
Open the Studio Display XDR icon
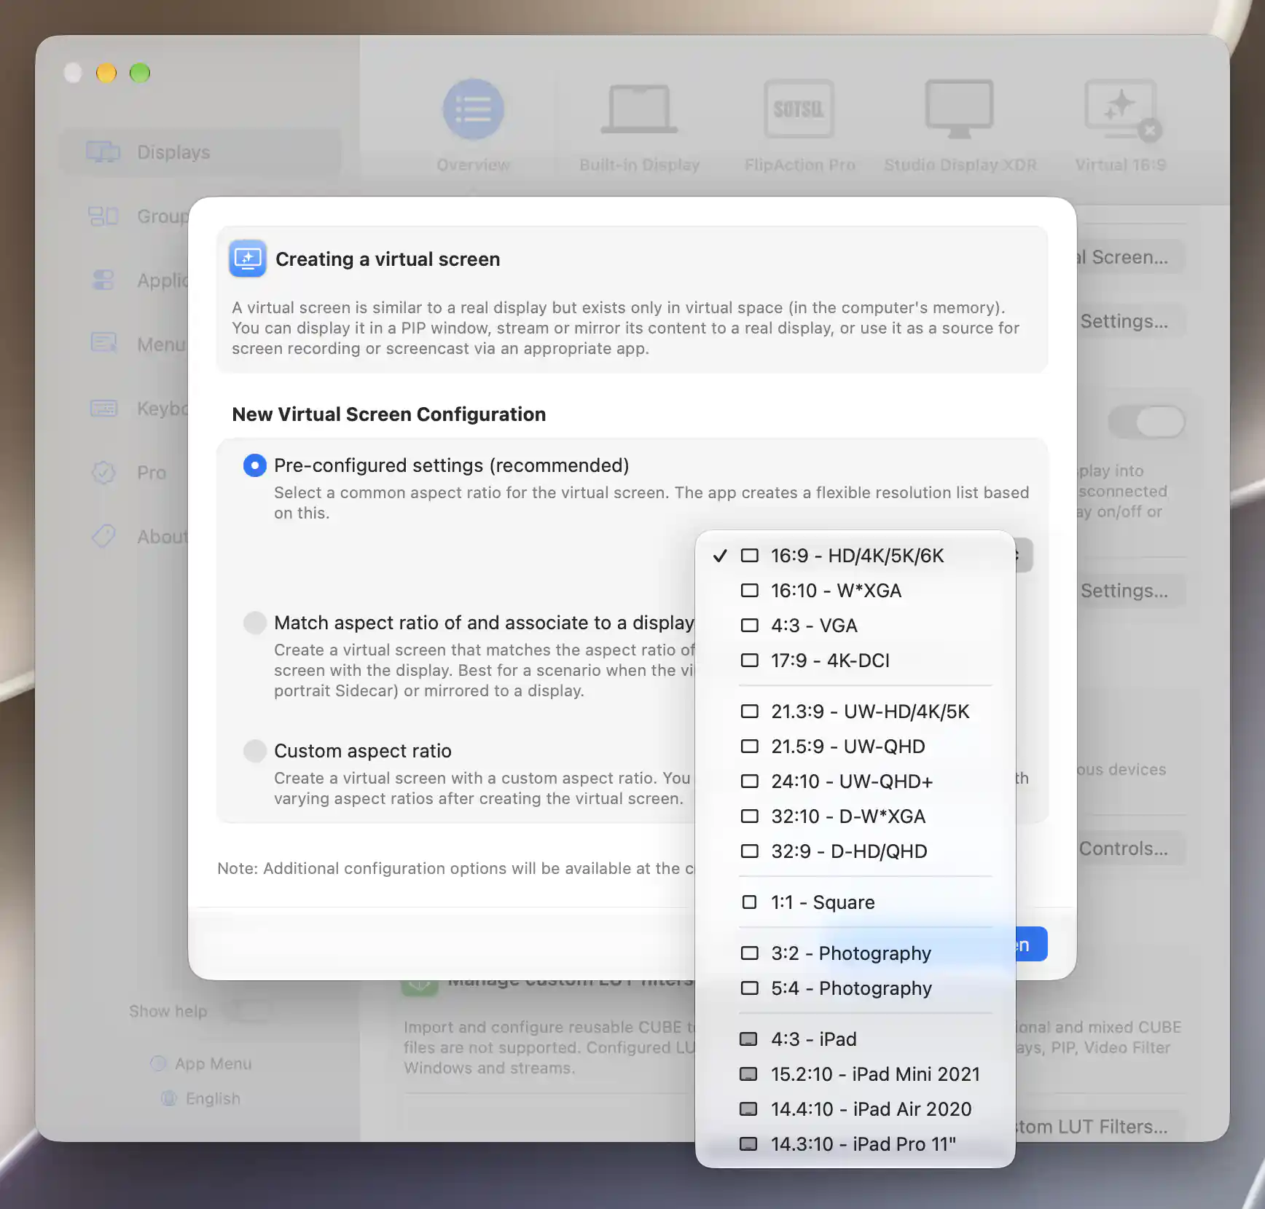[x=960, y=109]
